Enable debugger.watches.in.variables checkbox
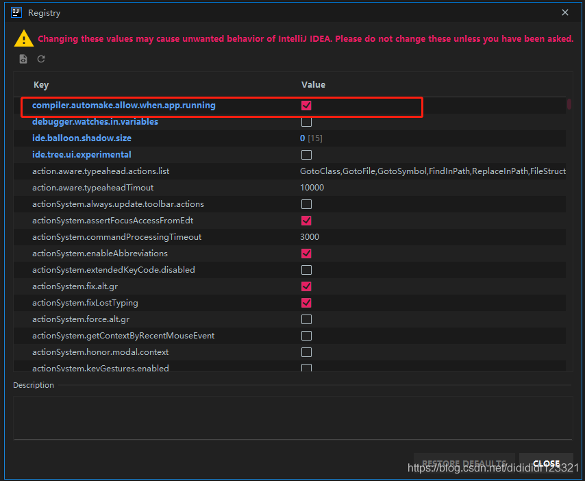Screen dimensions: 585x481 [306, 122]
